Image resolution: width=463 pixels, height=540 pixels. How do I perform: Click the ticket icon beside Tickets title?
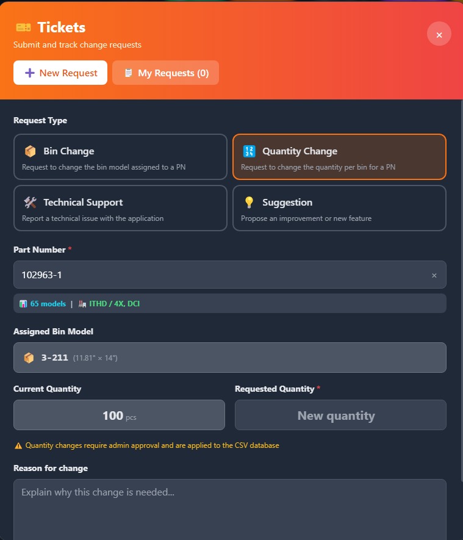23,27
